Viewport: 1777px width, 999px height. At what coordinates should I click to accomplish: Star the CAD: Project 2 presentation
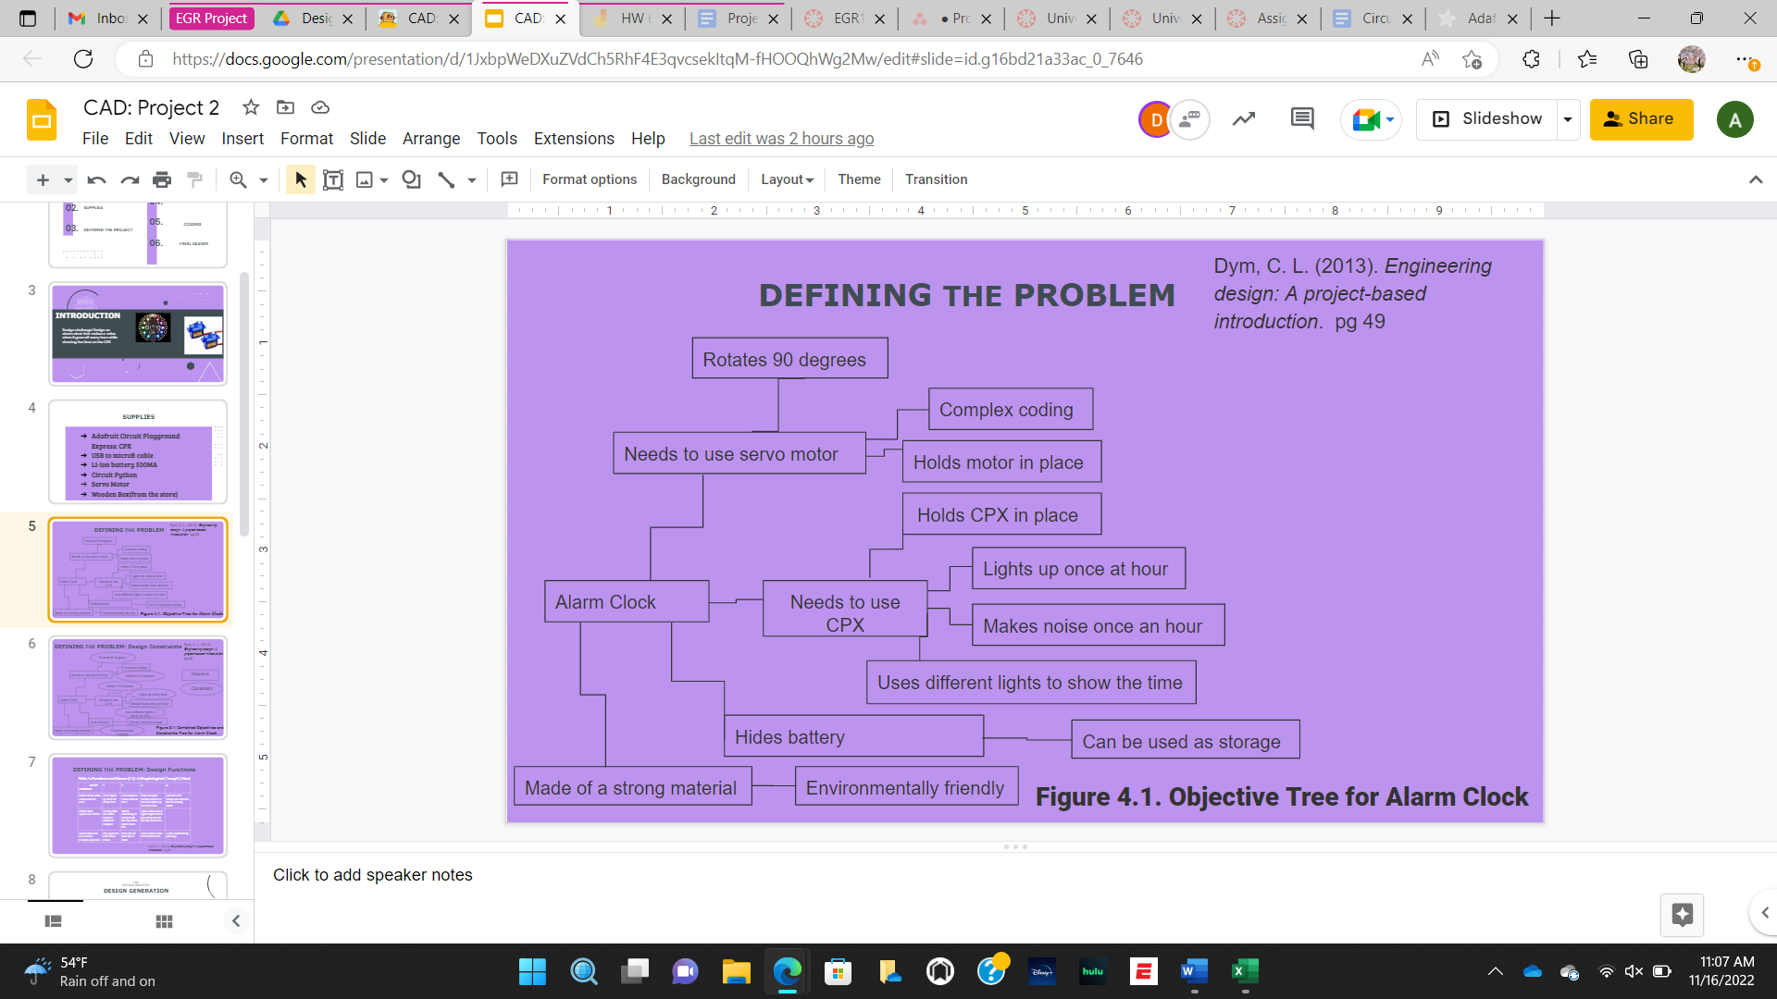click(250, 107)
